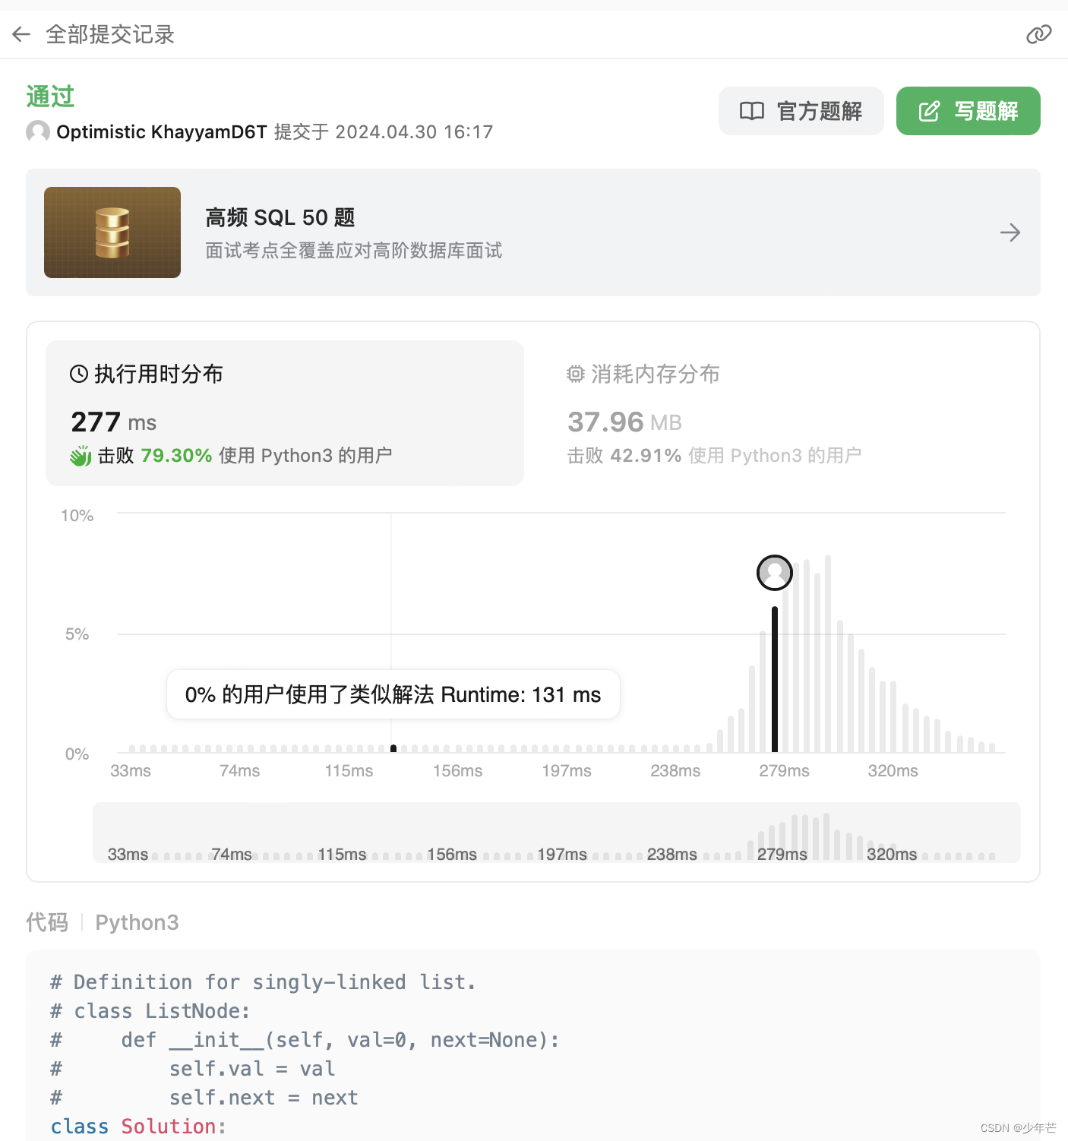Click the clock icon beside 执行用时分布

click(79, 374)
